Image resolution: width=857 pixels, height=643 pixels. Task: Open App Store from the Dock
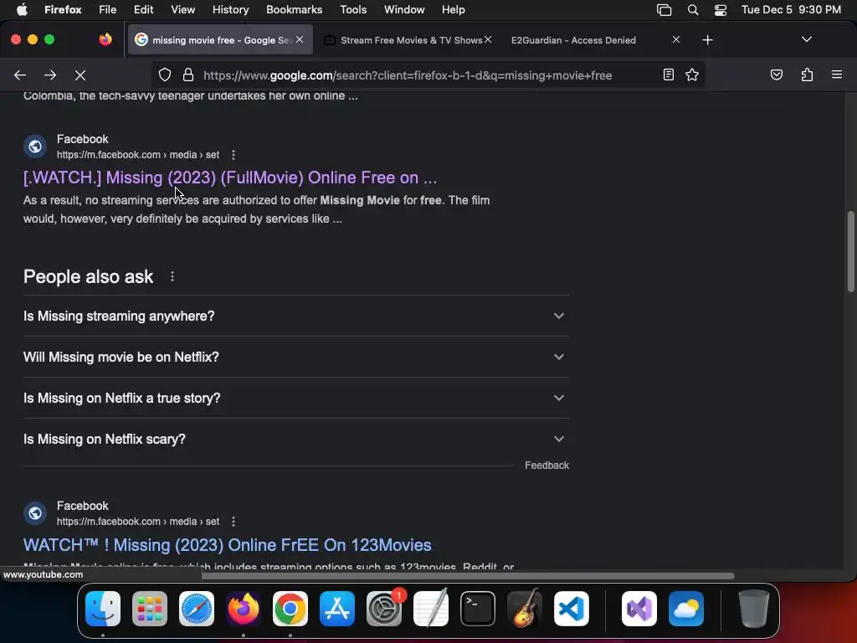pyautogui.click(x=337, y=609)
